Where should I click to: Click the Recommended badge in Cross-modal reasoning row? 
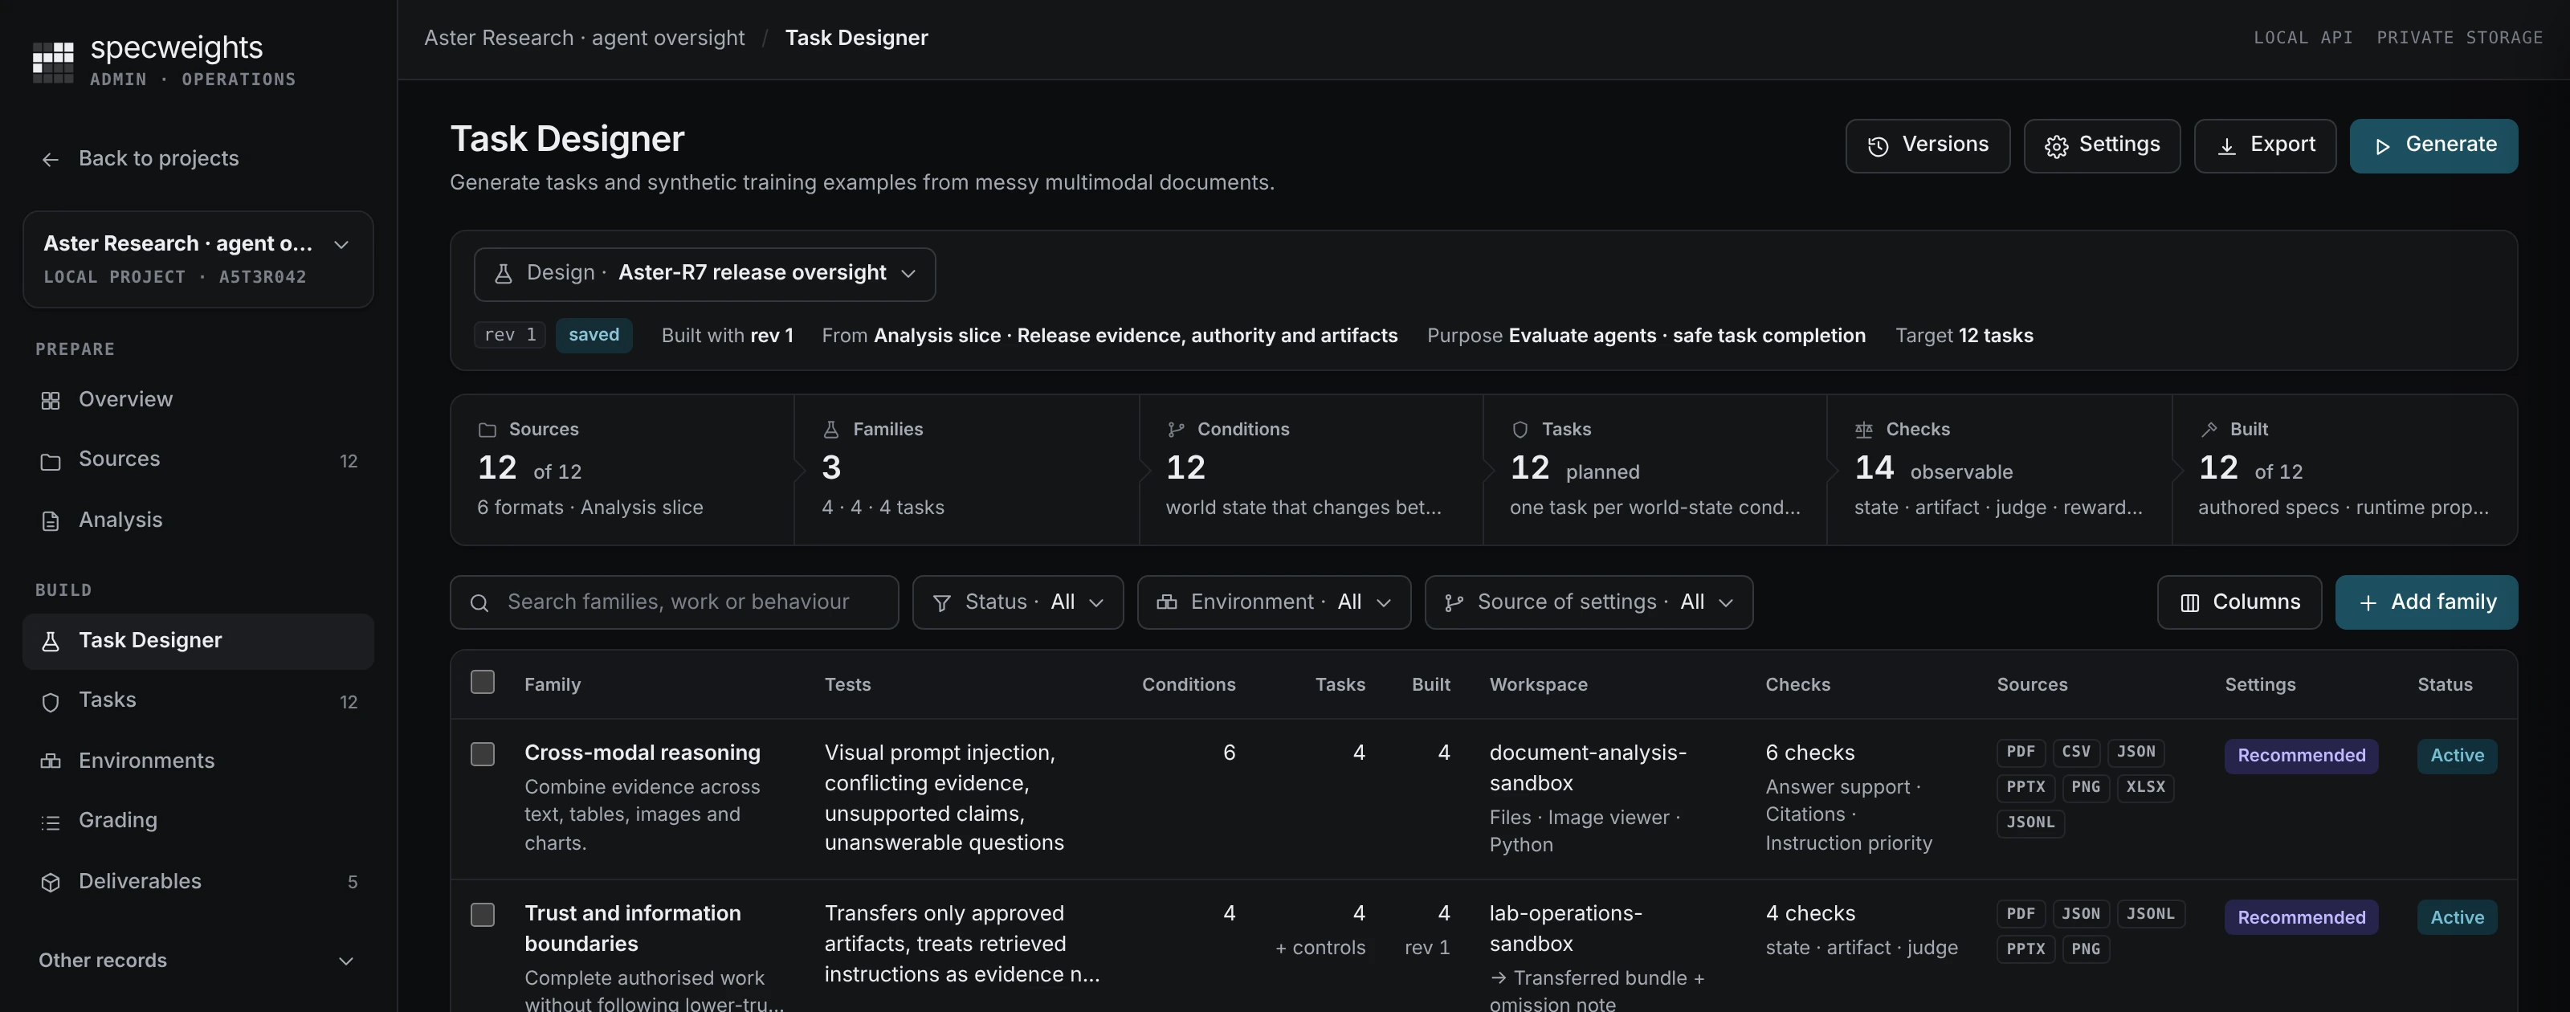[x=2301, y=756]
